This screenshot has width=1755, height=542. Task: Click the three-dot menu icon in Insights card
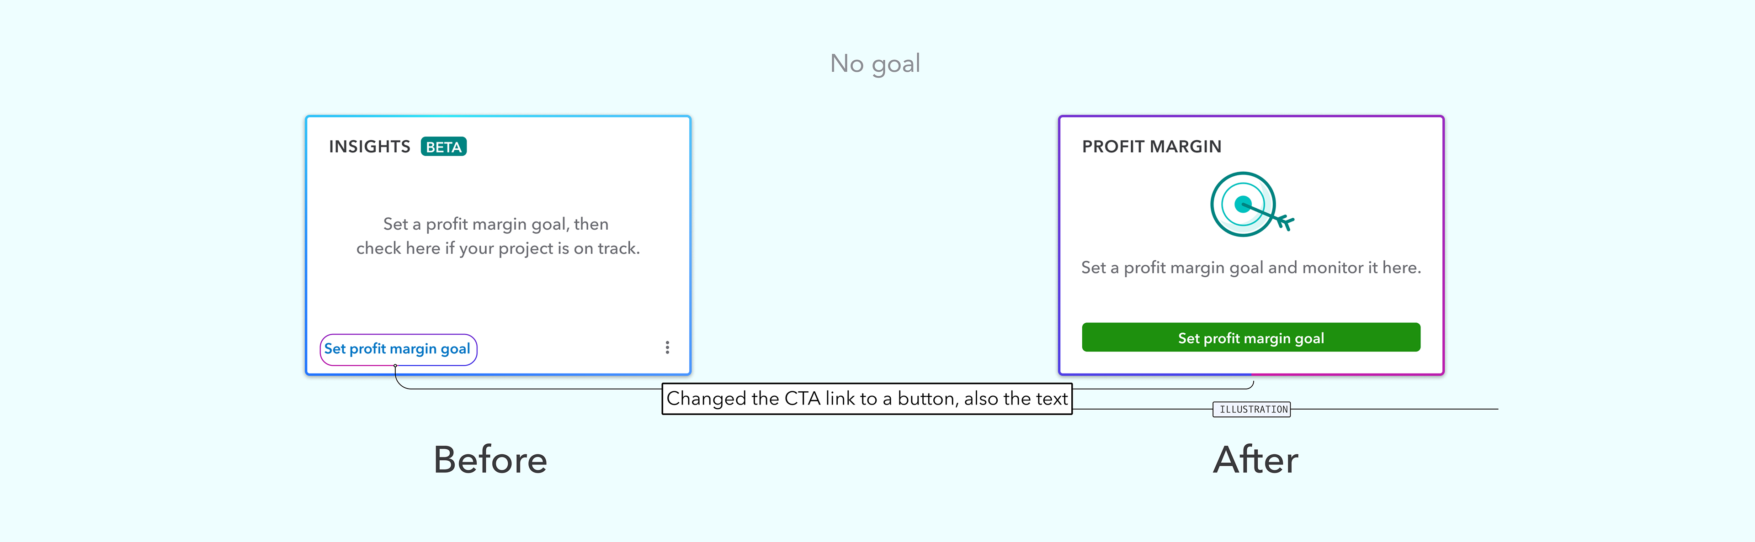(x=667, y=347)
